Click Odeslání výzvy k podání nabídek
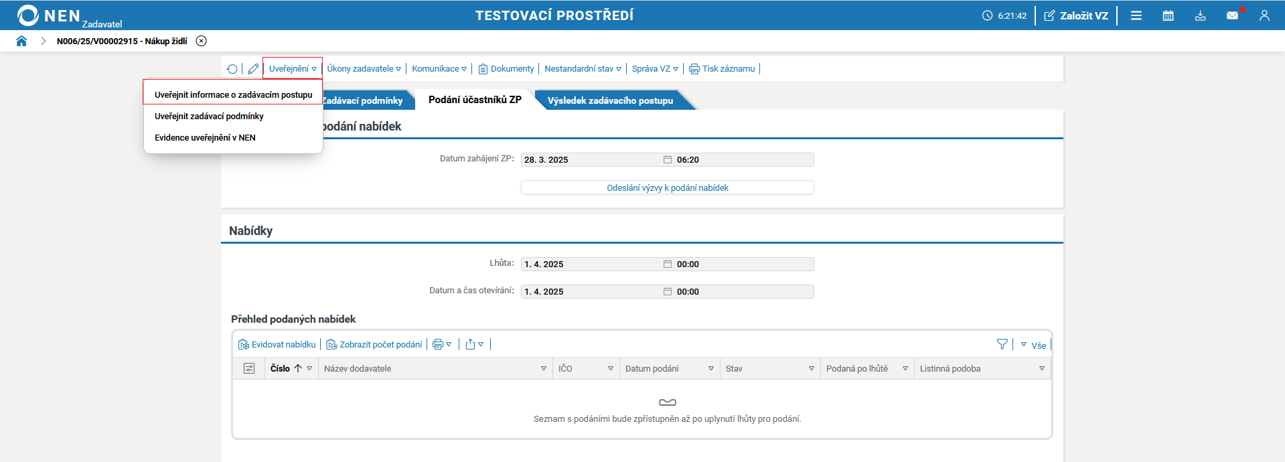Image resolution: width=1285 pixels, height=462 pixels. tap(667, 188)
